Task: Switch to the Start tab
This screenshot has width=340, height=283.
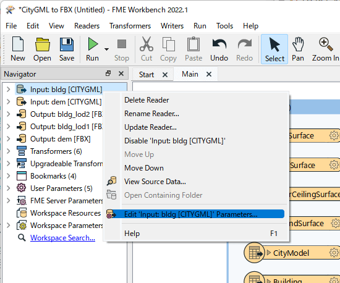Action: coord(147,75)
